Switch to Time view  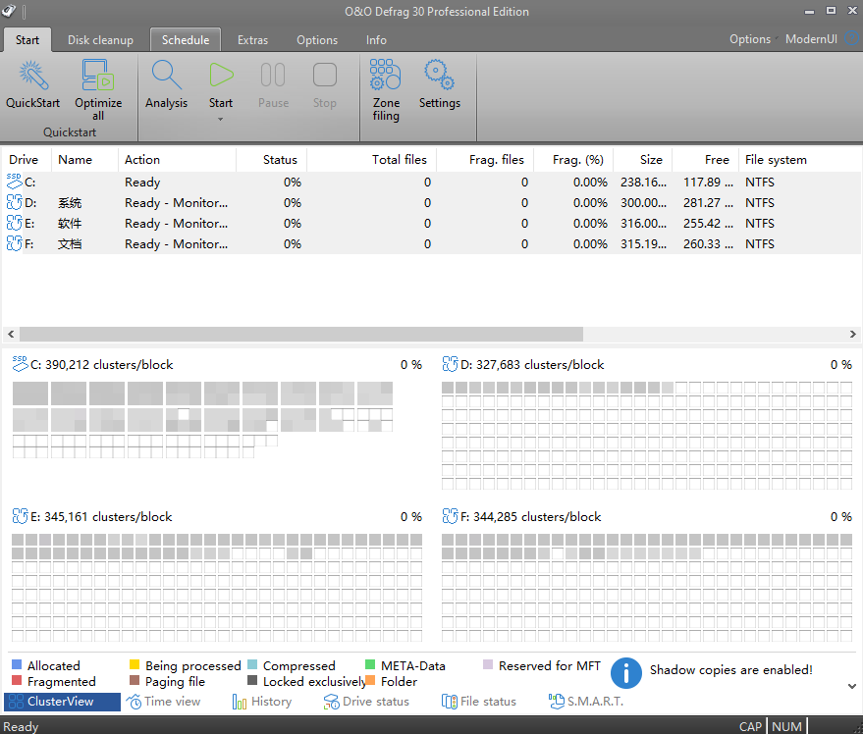coord(163,702)
